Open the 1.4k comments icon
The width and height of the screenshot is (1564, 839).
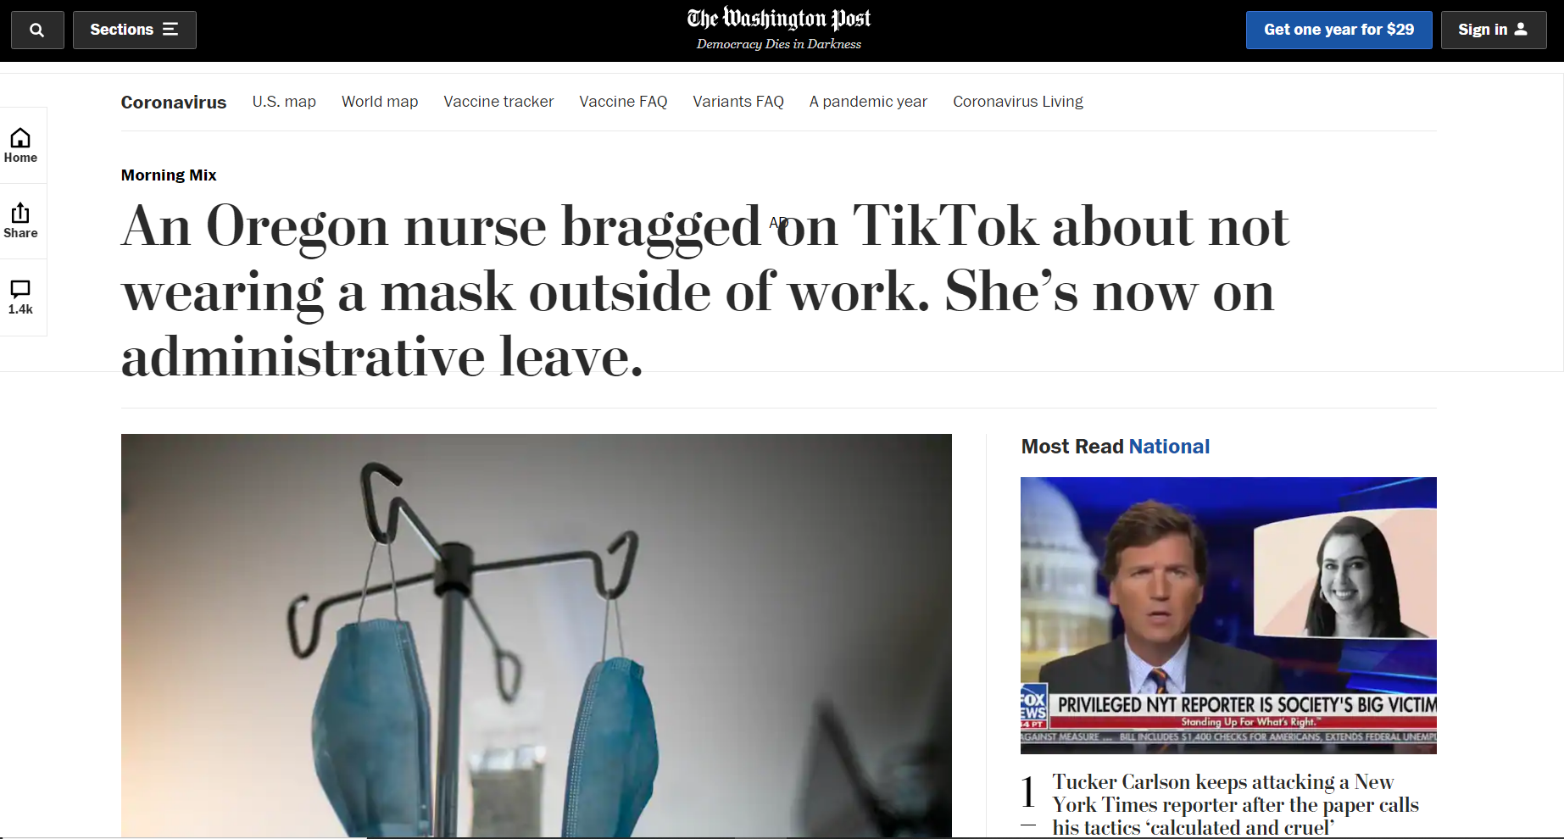(x=20, y=297)
